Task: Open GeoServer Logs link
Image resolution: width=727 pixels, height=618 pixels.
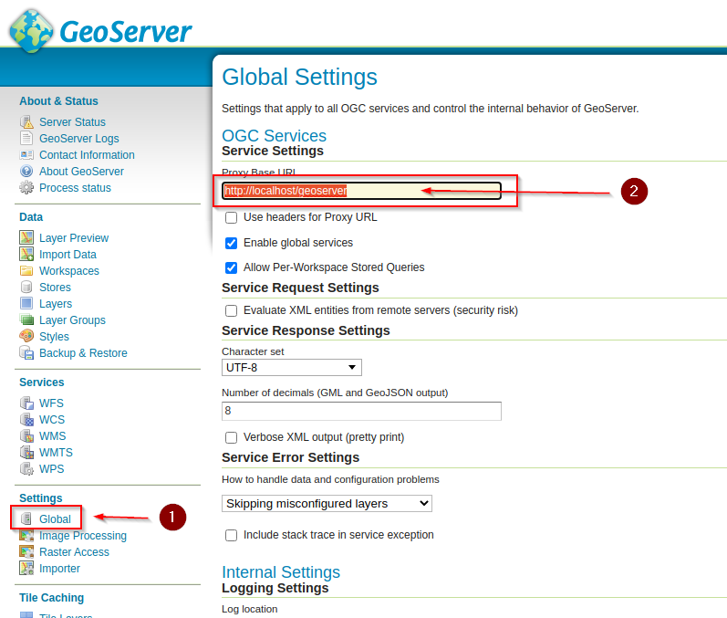Action: point(79,139)
